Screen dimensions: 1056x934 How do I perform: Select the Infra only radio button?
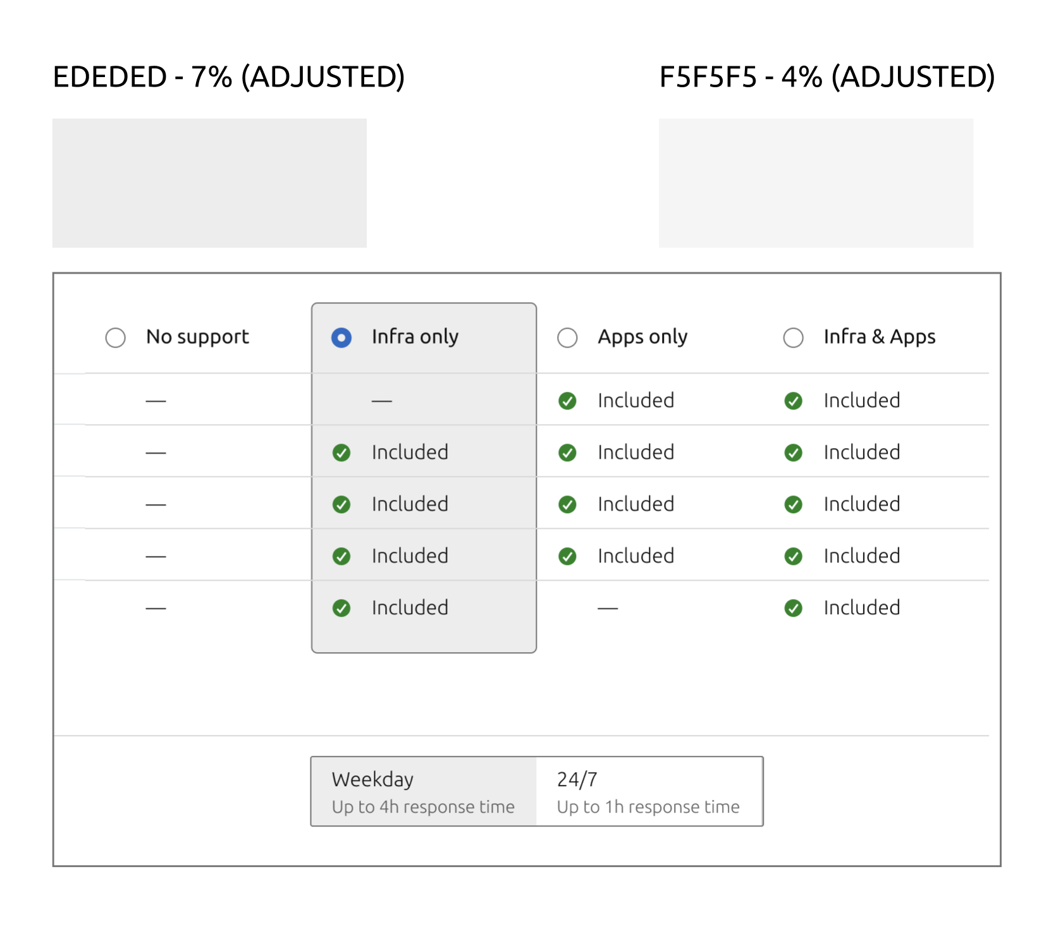(x=341, y=337)
